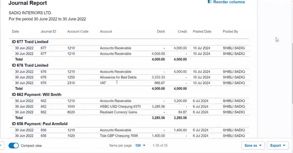Select the ID 676 Traid Limited heading
The image size is (293, 153).
[x=30, y=65]
